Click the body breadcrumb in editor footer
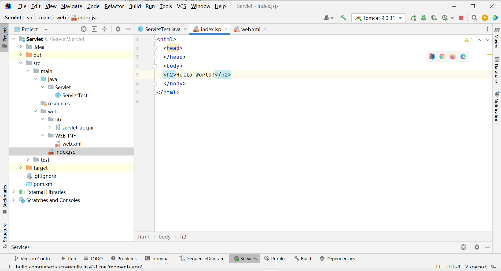 [x=164, y=237]
